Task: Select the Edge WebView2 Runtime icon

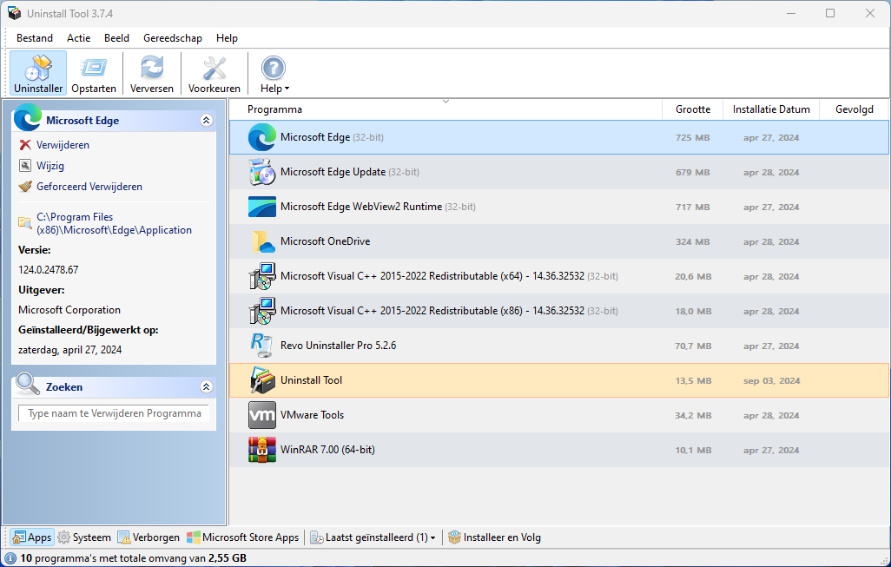Action: (262, 207)
